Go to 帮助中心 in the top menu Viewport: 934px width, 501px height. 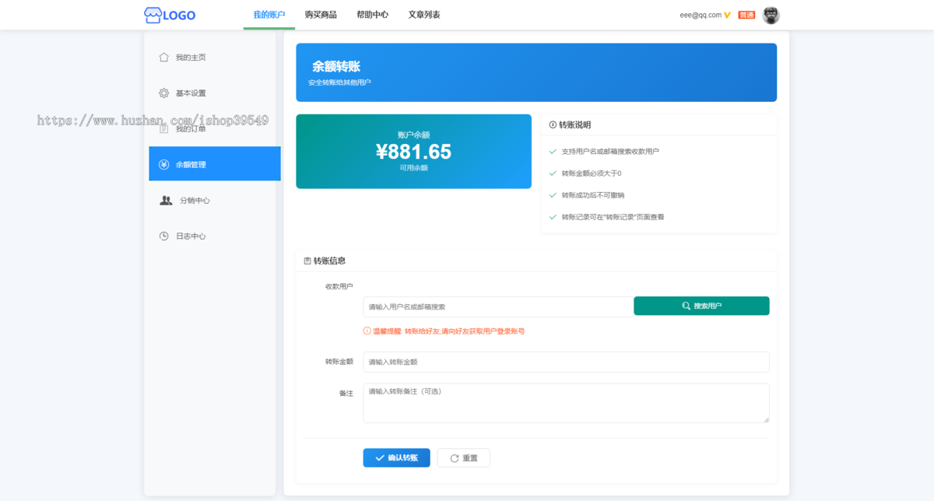[x=372, y=15]
